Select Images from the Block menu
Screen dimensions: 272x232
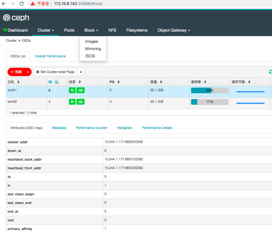(x=92, y=42)
